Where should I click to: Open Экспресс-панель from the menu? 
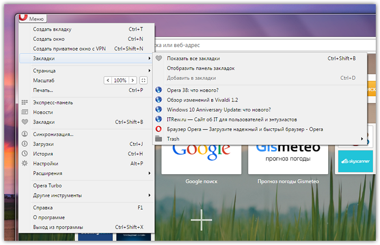[x=86, y=102]
